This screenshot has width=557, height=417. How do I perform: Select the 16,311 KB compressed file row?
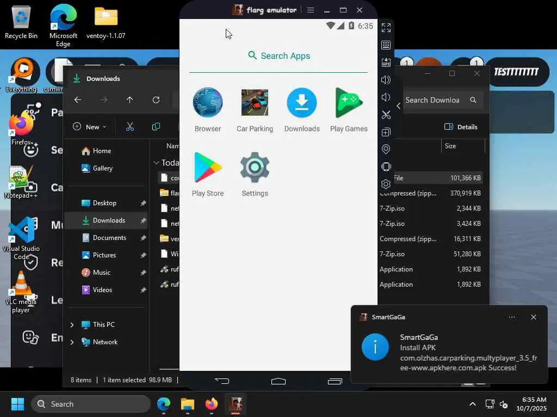click(x=430, y=239)
